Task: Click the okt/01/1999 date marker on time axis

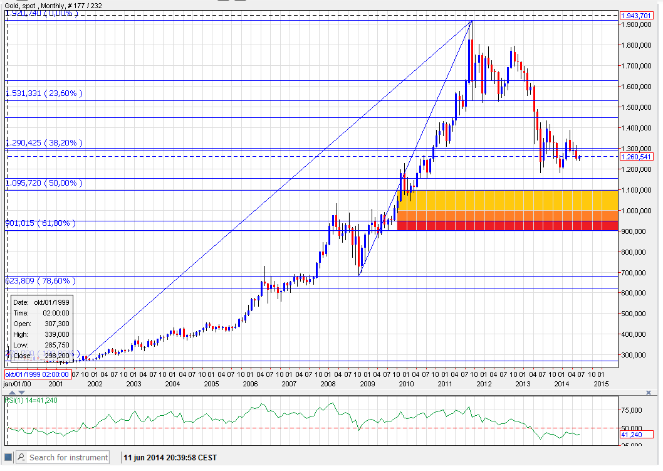Action: (38, 374)
